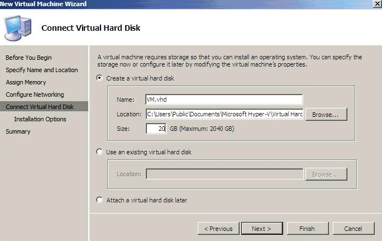Click the Finish button
382x241 pixels.
[307, 228]
